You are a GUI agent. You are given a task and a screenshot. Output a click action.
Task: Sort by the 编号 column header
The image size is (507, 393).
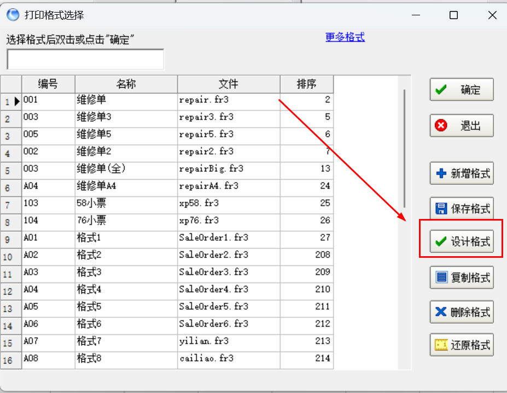[48, 84]
